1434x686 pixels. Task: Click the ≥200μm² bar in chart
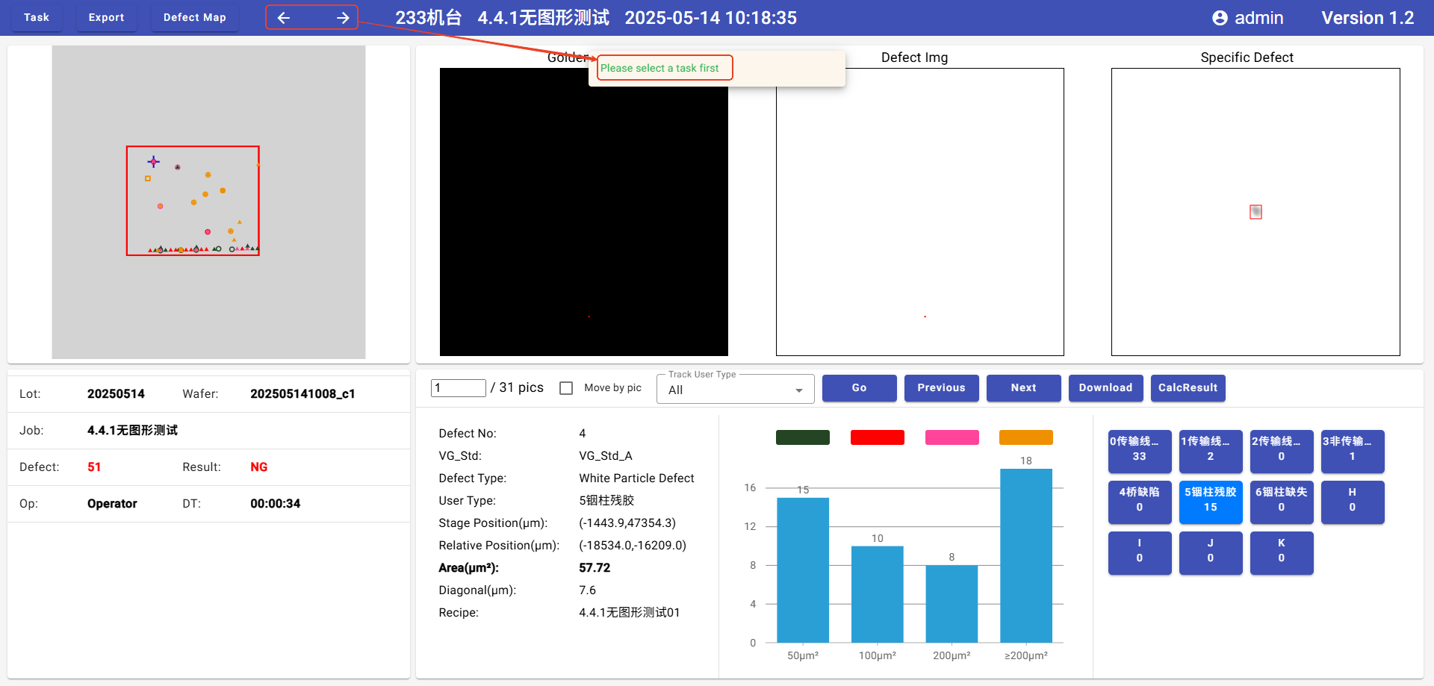[1026, 555]
